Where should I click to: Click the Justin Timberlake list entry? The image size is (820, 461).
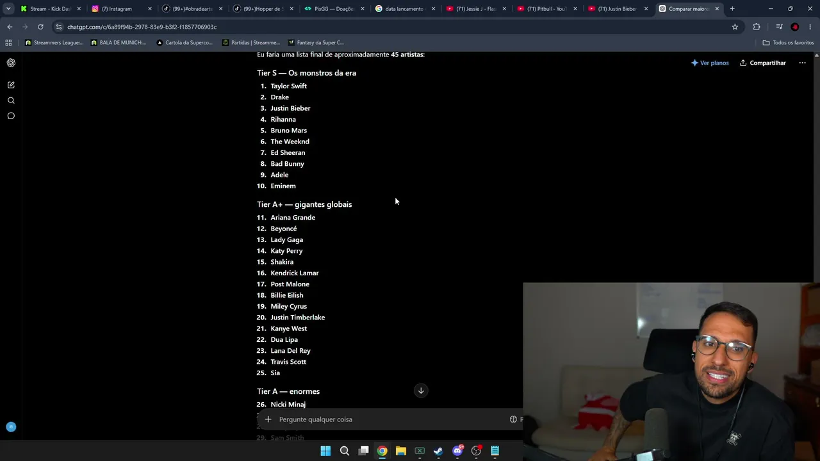[298, 318]
